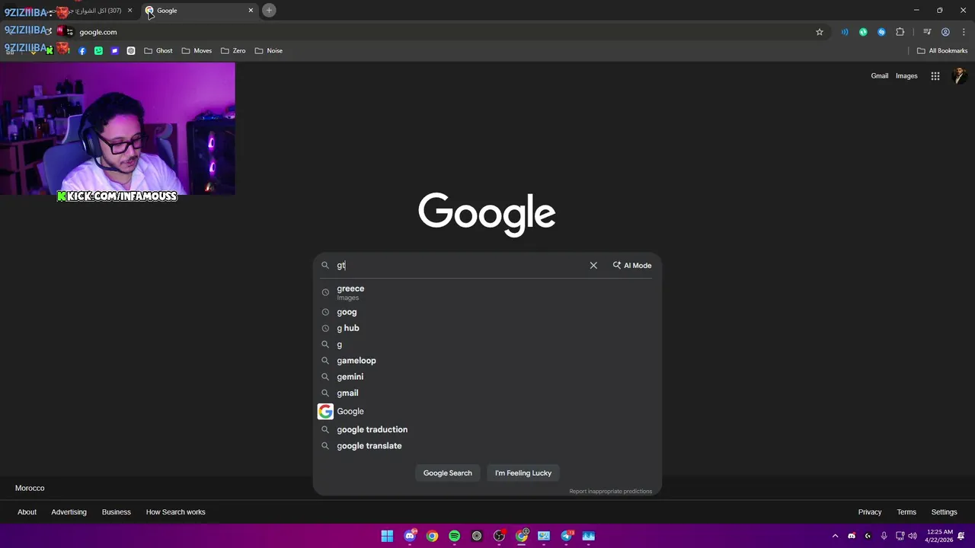Open the media controls icon
This screenshot has height=548, width=975.
(927, 32)
